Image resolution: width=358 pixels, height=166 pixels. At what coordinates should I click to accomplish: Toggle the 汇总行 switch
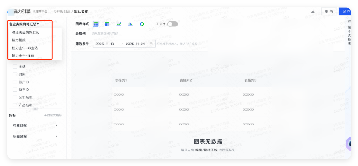172,24
